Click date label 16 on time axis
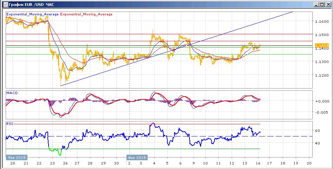This screenshot has width=333, height=169. tap(258, 163)
